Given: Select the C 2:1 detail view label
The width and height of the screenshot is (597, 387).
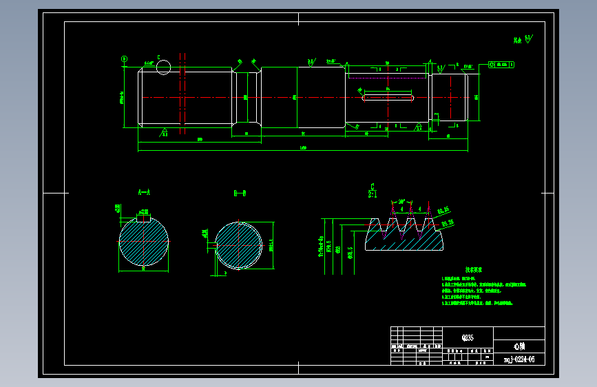Looking at the screenshot, I should coord(373,191).
